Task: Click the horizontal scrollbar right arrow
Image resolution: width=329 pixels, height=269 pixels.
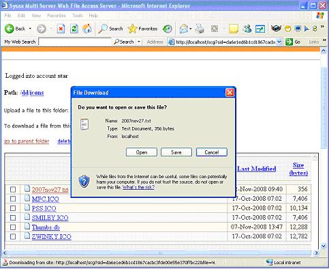Action: coord(316,253)
